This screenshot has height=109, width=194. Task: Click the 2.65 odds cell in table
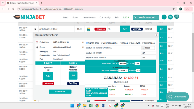click(x=162, y=46)
